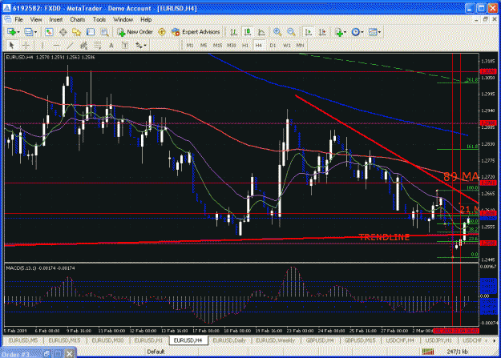Switch chart to Line Chart type
Image resolution: width=501 pixels, height=358 pixels.
click(x=261, y=32)
